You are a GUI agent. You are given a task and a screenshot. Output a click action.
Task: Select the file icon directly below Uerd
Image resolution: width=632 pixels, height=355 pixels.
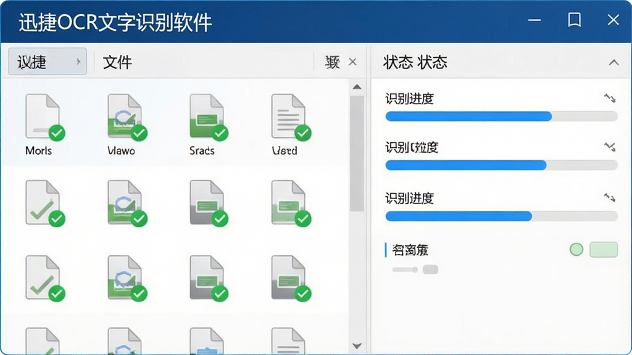(x=288, y=202)
